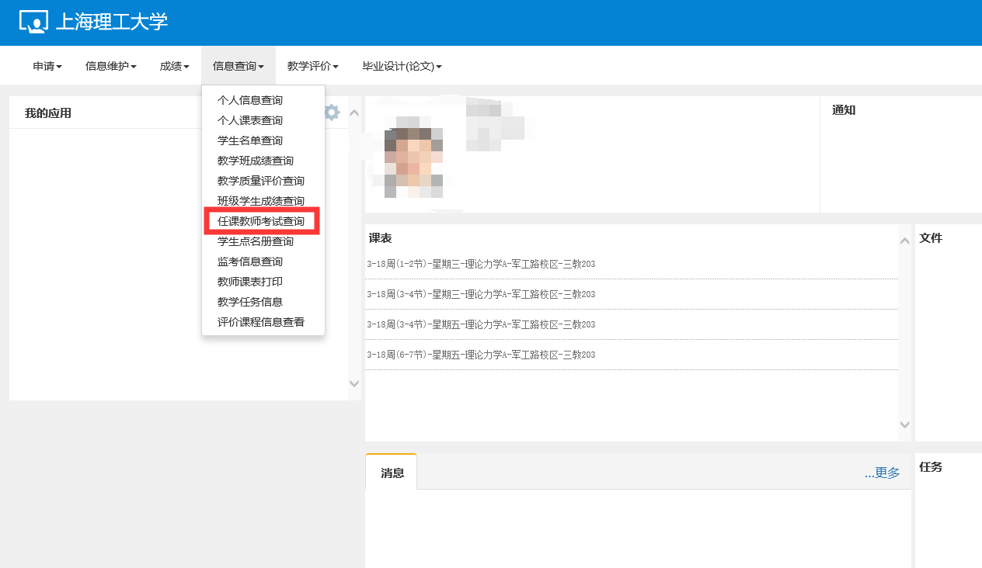Open the 教学评价 dropdown menu
982x568 pixels.
pos(312,67)
